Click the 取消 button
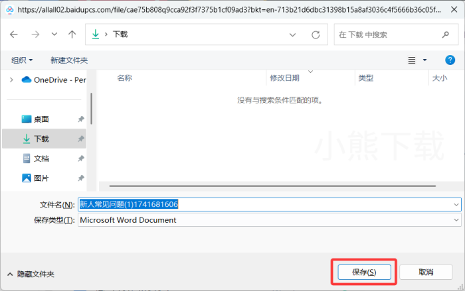Image resolution: width=465 pixels, height=291 pixels. point(426,272)
